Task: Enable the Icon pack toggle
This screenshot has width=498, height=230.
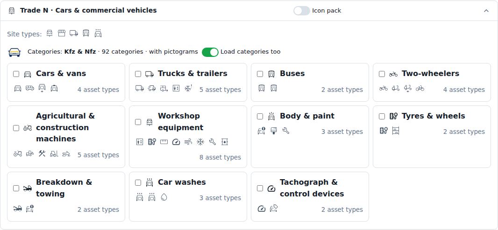Action: (x=301, y=11)
